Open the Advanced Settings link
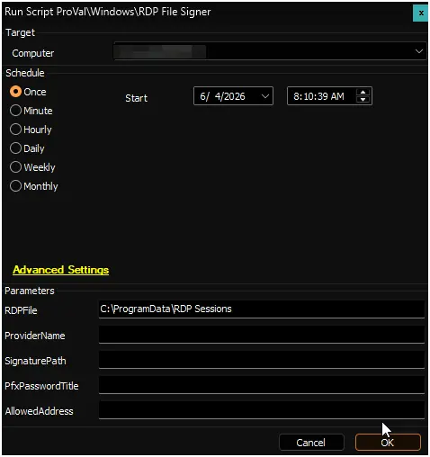The width and height of the screenshot is (430, 457). (61, 270)
